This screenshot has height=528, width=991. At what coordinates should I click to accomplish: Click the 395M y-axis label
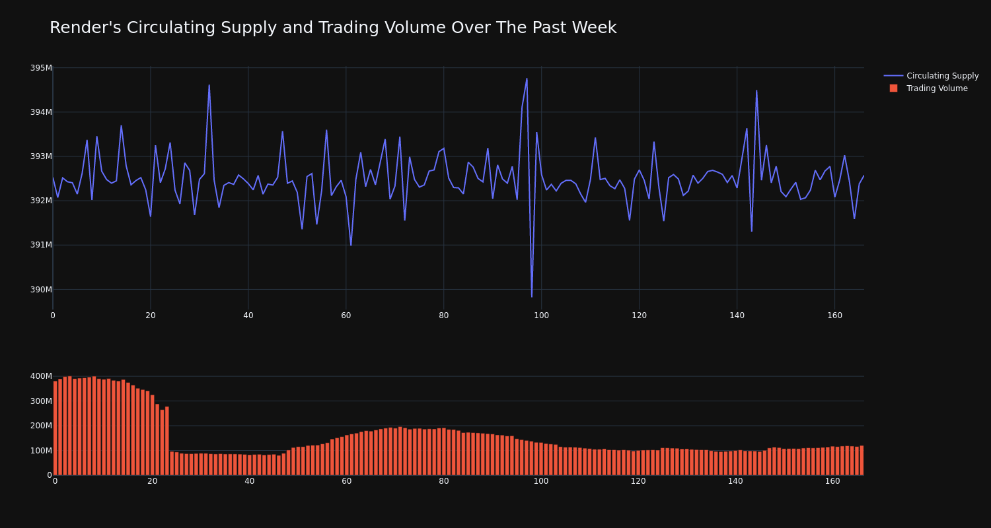coord(41,68)
